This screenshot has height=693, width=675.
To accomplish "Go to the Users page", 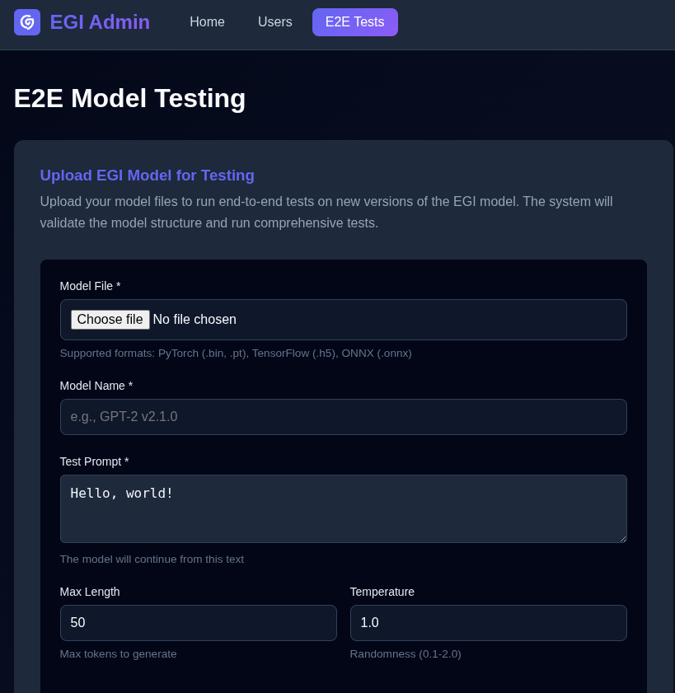I will tap(274, 22).
